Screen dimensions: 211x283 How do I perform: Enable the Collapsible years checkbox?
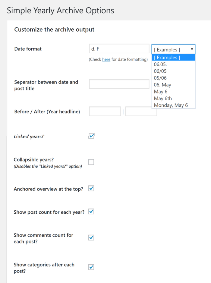pos(91,162)
